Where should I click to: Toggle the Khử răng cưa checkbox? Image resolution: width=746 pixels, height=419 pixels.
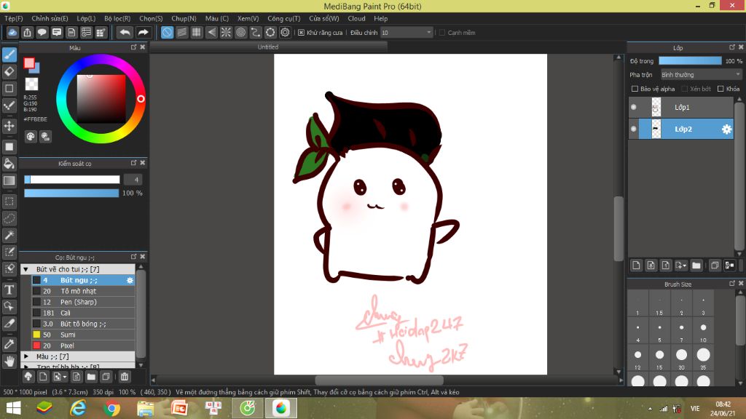[x=301, y=33]
